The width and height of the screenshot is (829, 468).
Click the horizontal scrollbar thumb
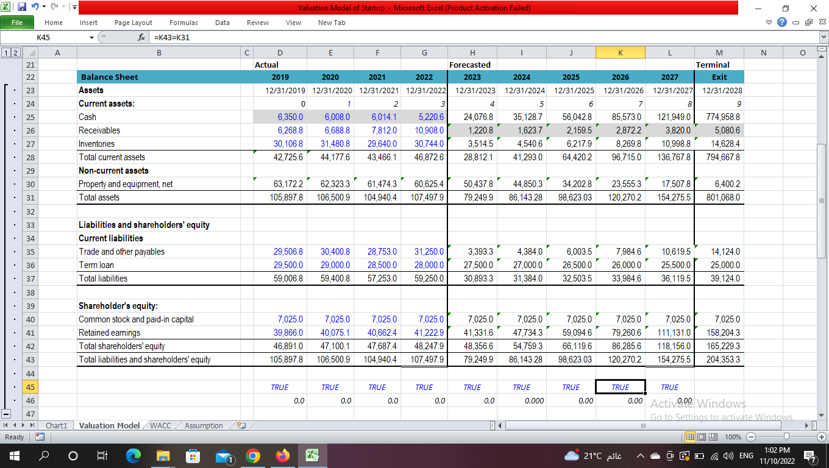point(642,425)
